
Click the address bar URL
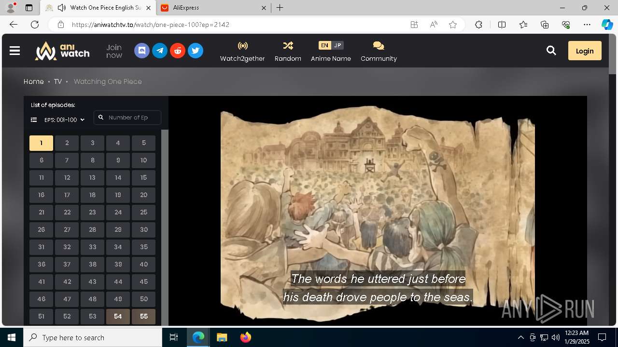(x=151, y=25)
